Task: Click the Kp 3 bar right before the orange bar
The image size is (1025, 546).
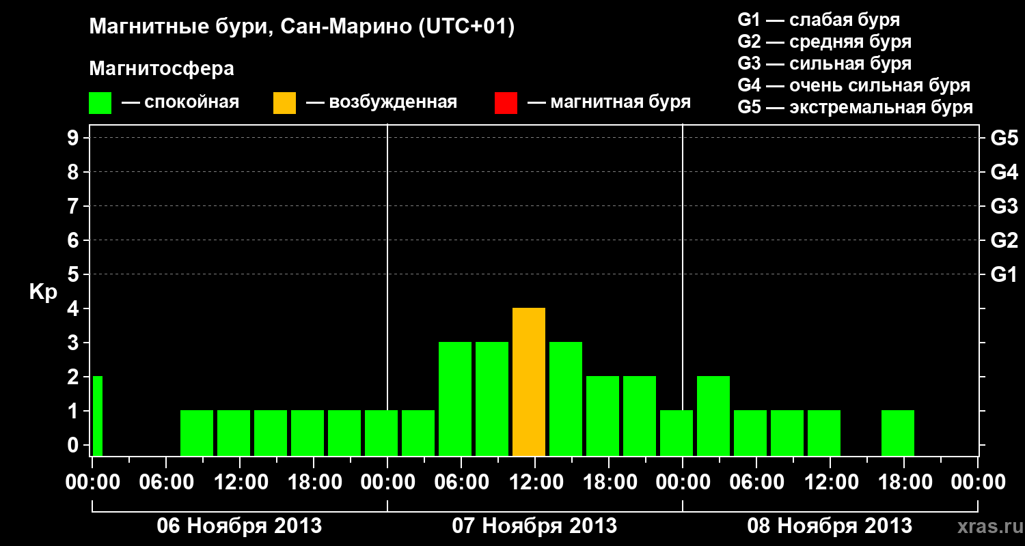Action: tap(492, 399)
